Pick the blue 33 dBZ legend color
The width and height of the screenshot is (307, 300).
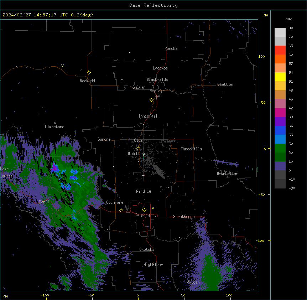280,130
